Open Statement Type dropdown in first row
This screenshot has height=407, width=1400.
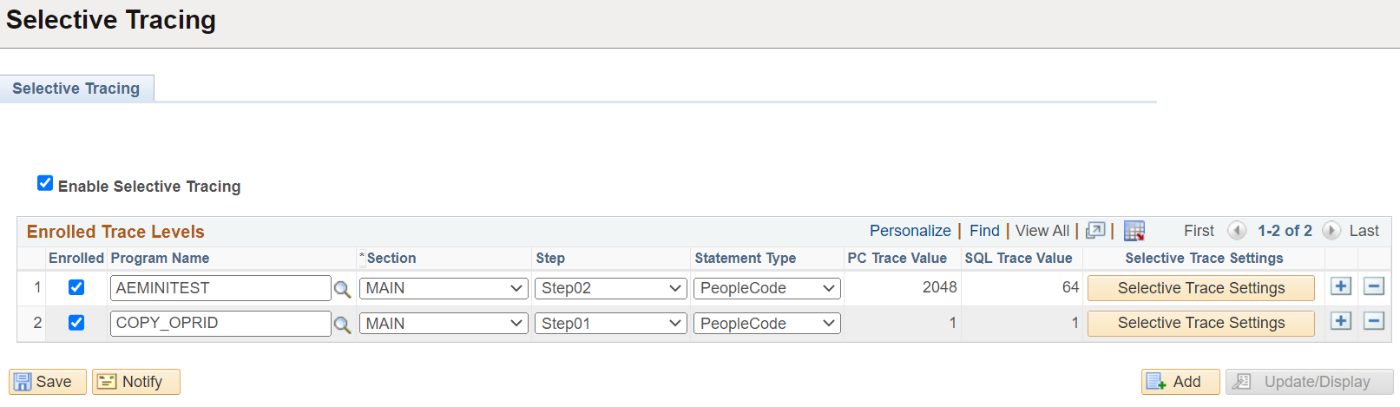point(766,288)
